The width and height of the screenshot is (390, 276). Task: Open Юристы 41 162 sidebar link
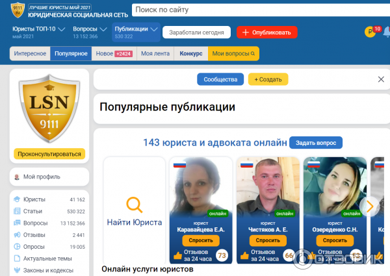[49, 199]
